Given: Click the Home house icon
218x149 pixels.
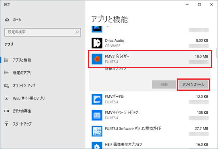Looking at the screenshot, I should coord(7,20).
